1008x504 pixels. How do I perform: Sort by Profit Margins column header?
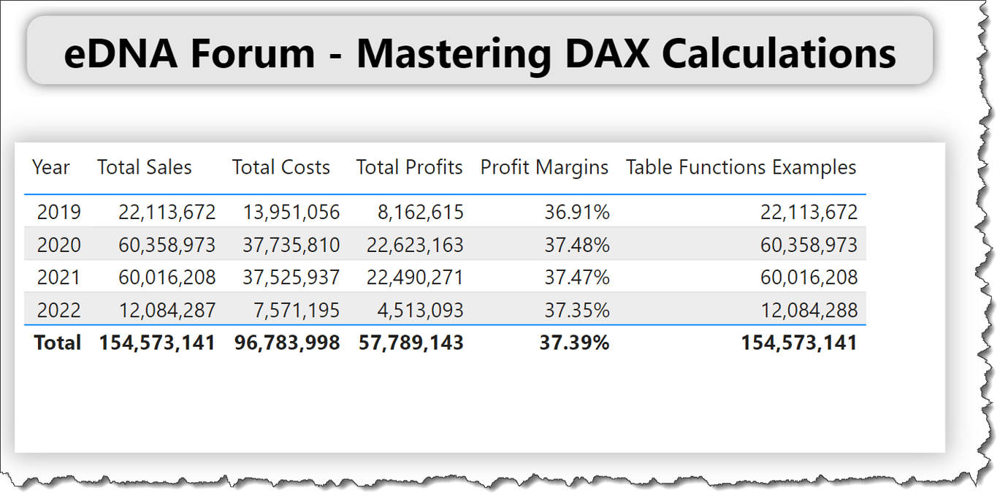point(544,167)
